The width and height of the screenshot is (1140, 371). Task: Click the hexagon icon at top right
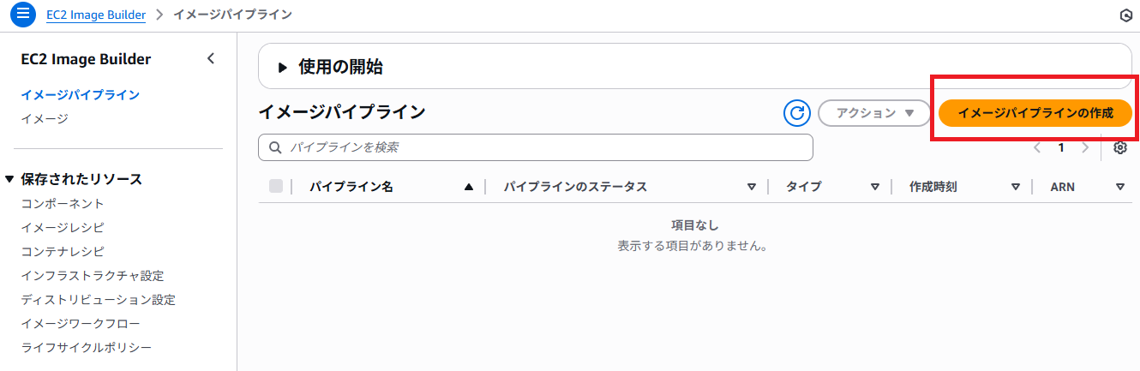(1126, 15)
